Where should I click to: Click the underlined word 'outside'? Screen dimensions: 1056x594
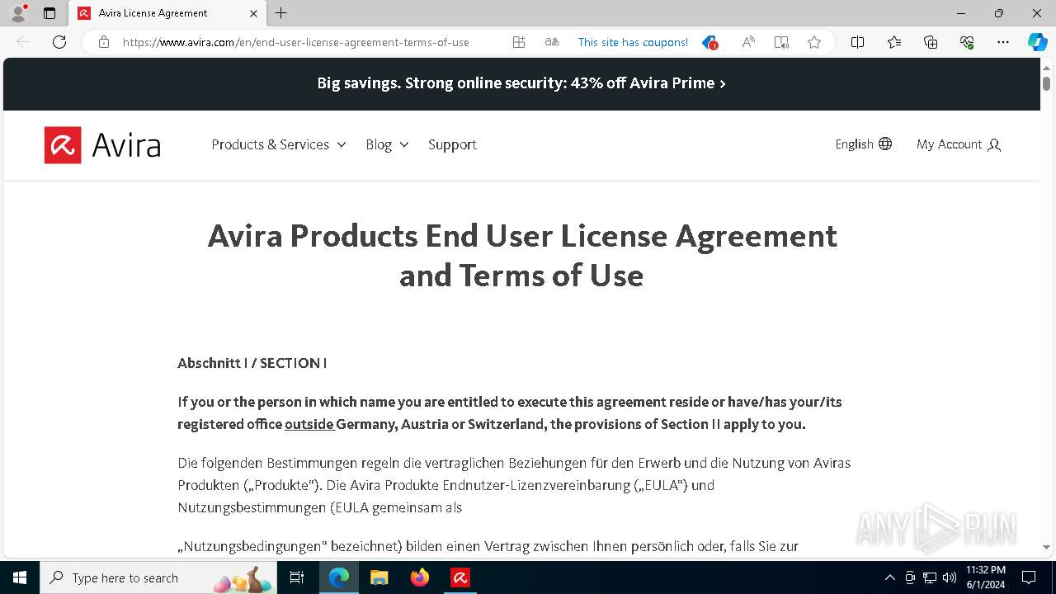[x=309, y=424]
